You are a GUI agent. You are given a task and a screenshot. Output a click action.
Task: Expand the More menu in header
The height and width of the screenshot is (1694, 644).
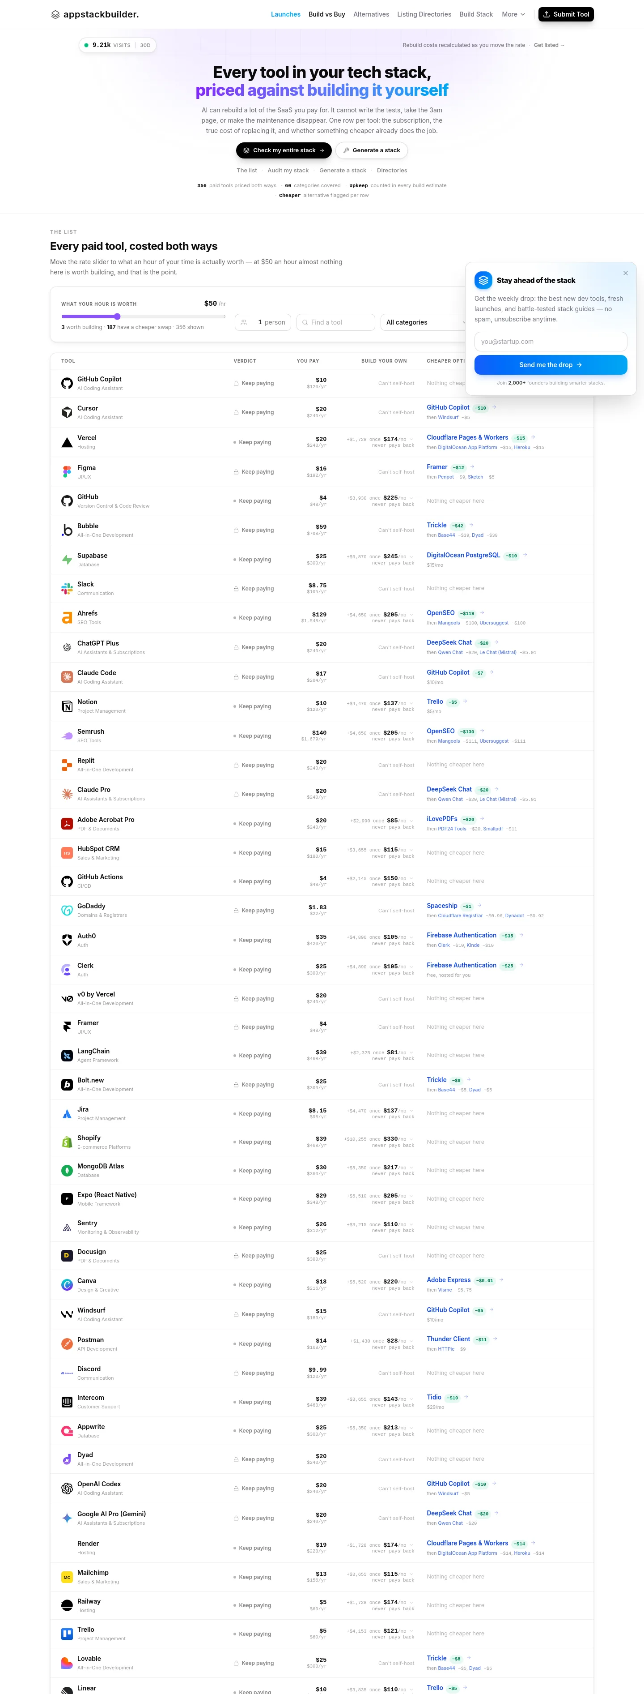[x=513, y=14]
